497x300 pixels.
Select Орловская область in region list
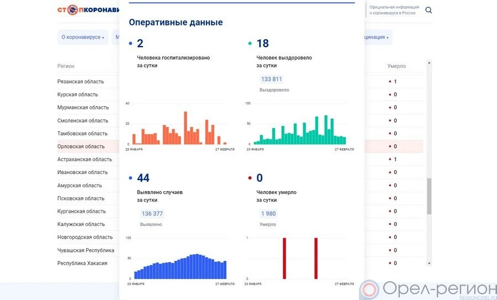click(x=81, y=146)
